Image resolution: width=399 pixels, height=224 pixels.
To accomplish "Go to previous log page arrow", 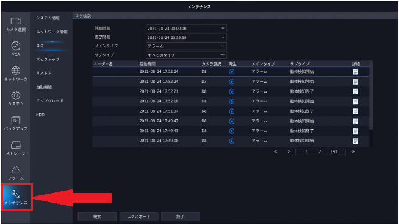I will click(x=275, y=152).
